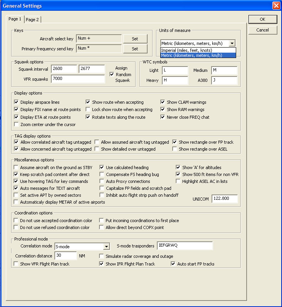Toggle Use calculated heading checkbox

point(102,168)
